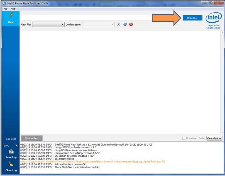Click the device list scrollbar up arrow
Image resolution: width=225 pixels, height=176 pixels.
click(x=222, y=33)
